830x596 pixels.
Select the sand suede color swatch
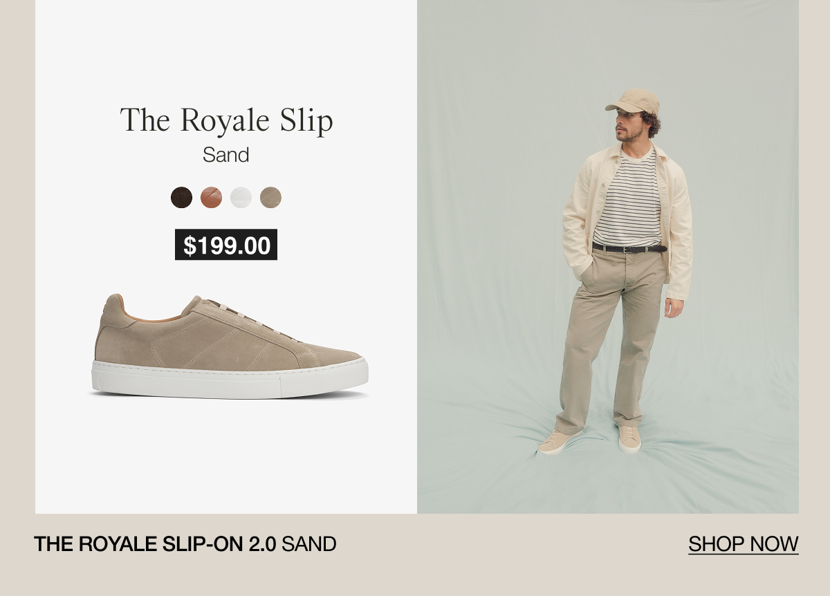pyautogui.click(x=270, y=198)
